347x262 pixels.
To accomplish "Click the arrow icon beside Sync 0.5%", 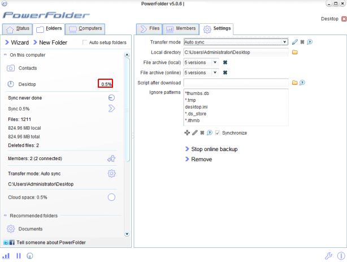I will pyautogui.click(x=111, y=109).
